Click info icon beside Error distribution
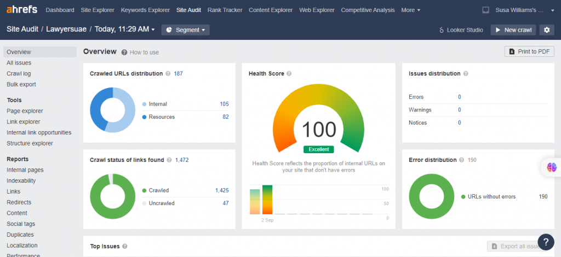 [x=462, y=160]
